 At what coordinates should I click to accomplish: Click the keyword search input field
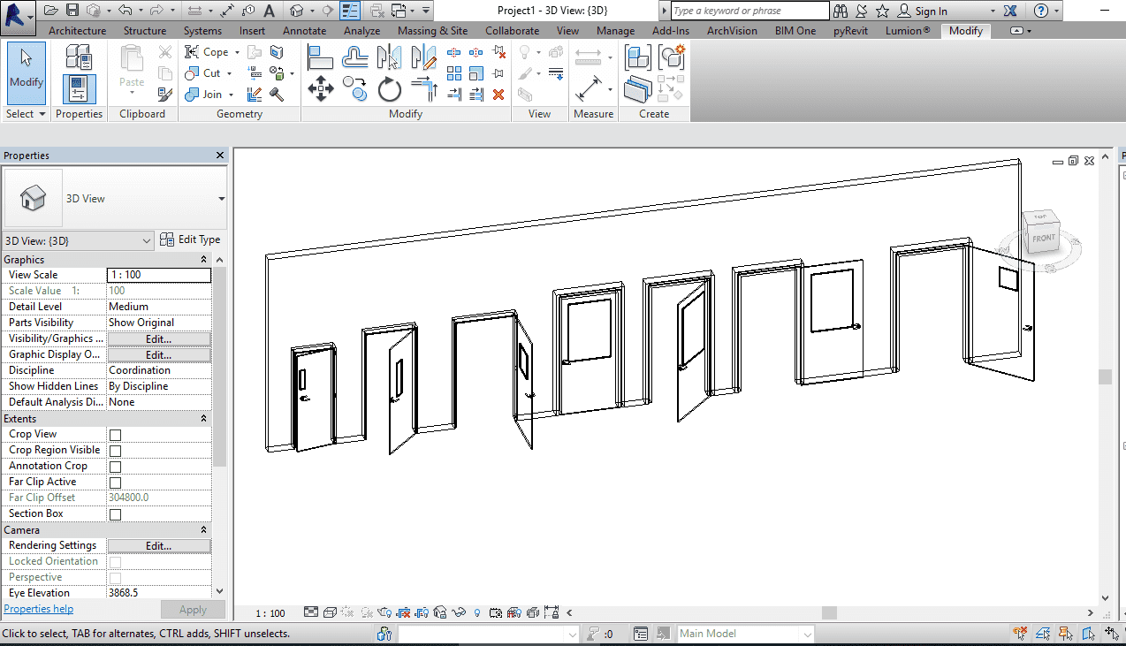749,11
